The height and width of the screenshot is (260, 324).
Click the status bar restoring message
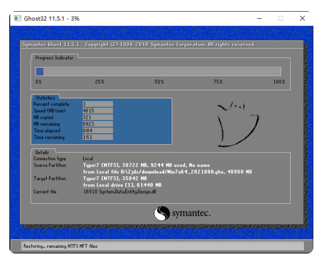(x=61, y=246)
